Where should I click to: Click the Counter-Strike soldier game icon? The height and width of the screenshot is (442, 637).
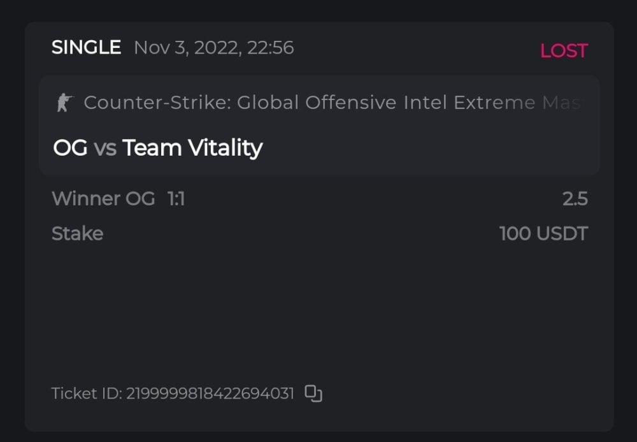64,103
